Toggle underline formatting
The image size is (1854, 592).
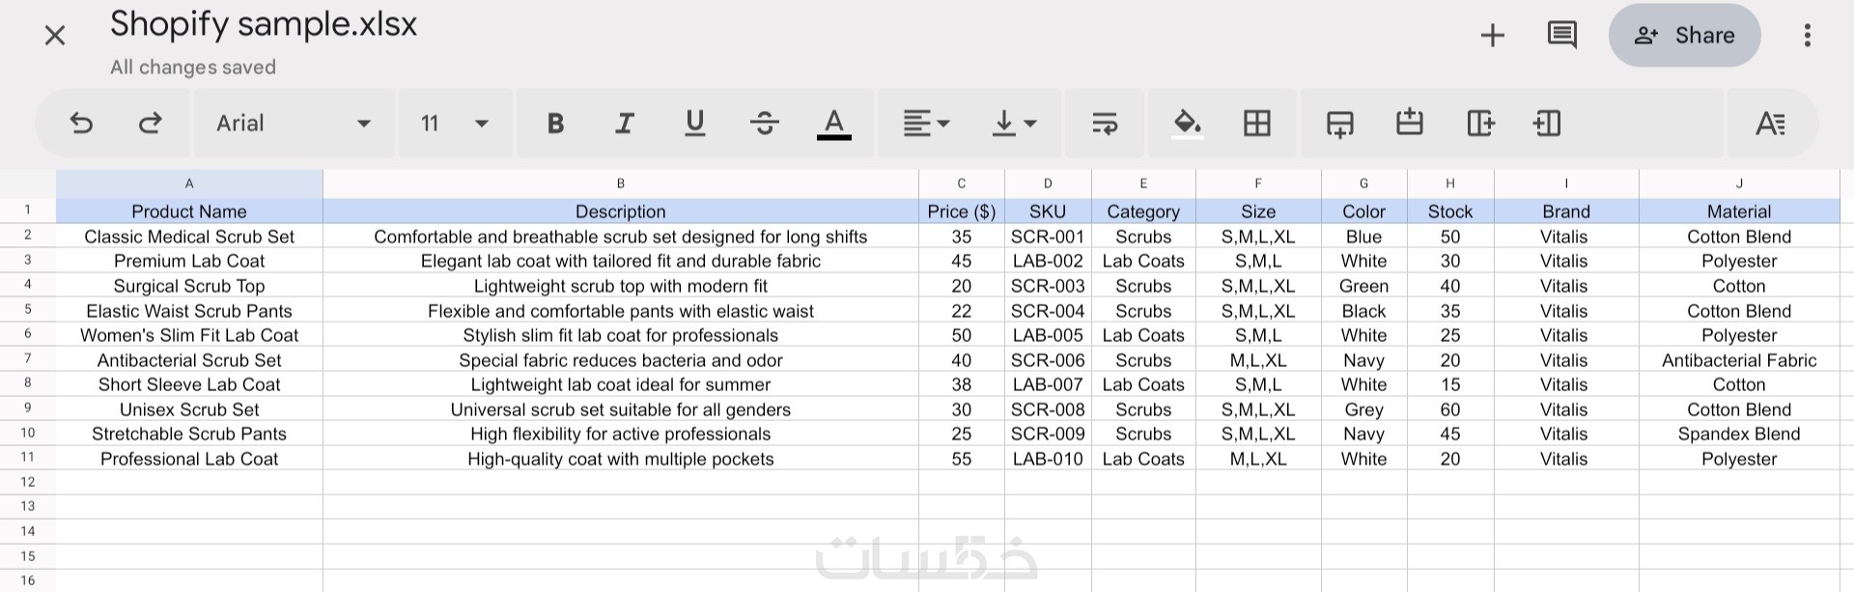[694, 123]
